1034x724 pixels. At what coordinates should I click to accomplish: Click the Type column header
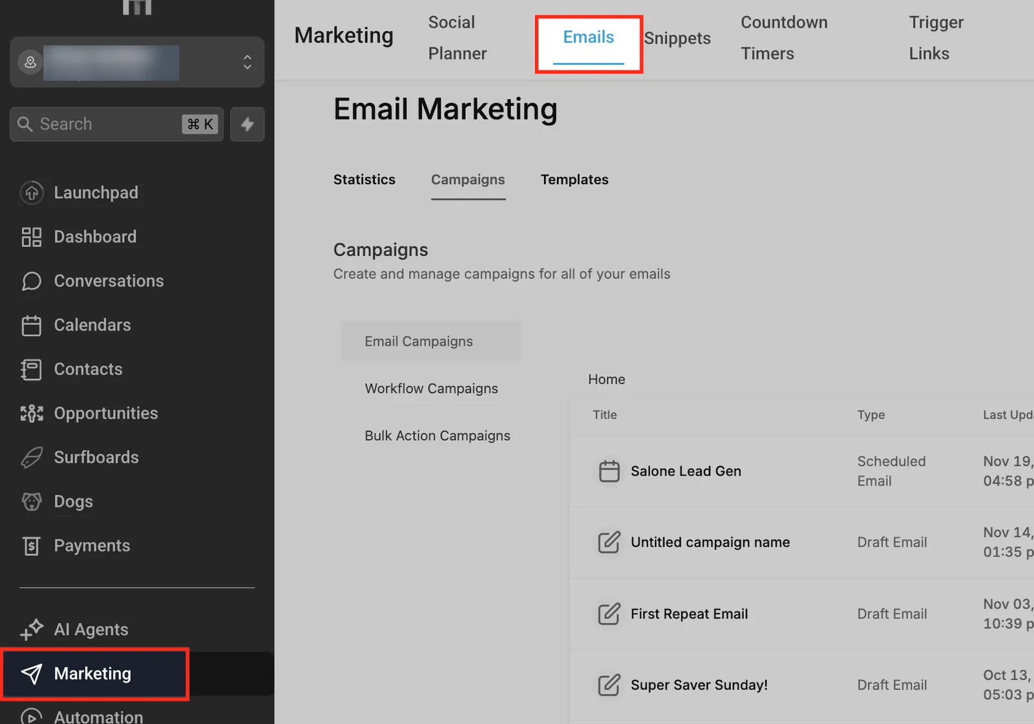click(x=871, y=415)
